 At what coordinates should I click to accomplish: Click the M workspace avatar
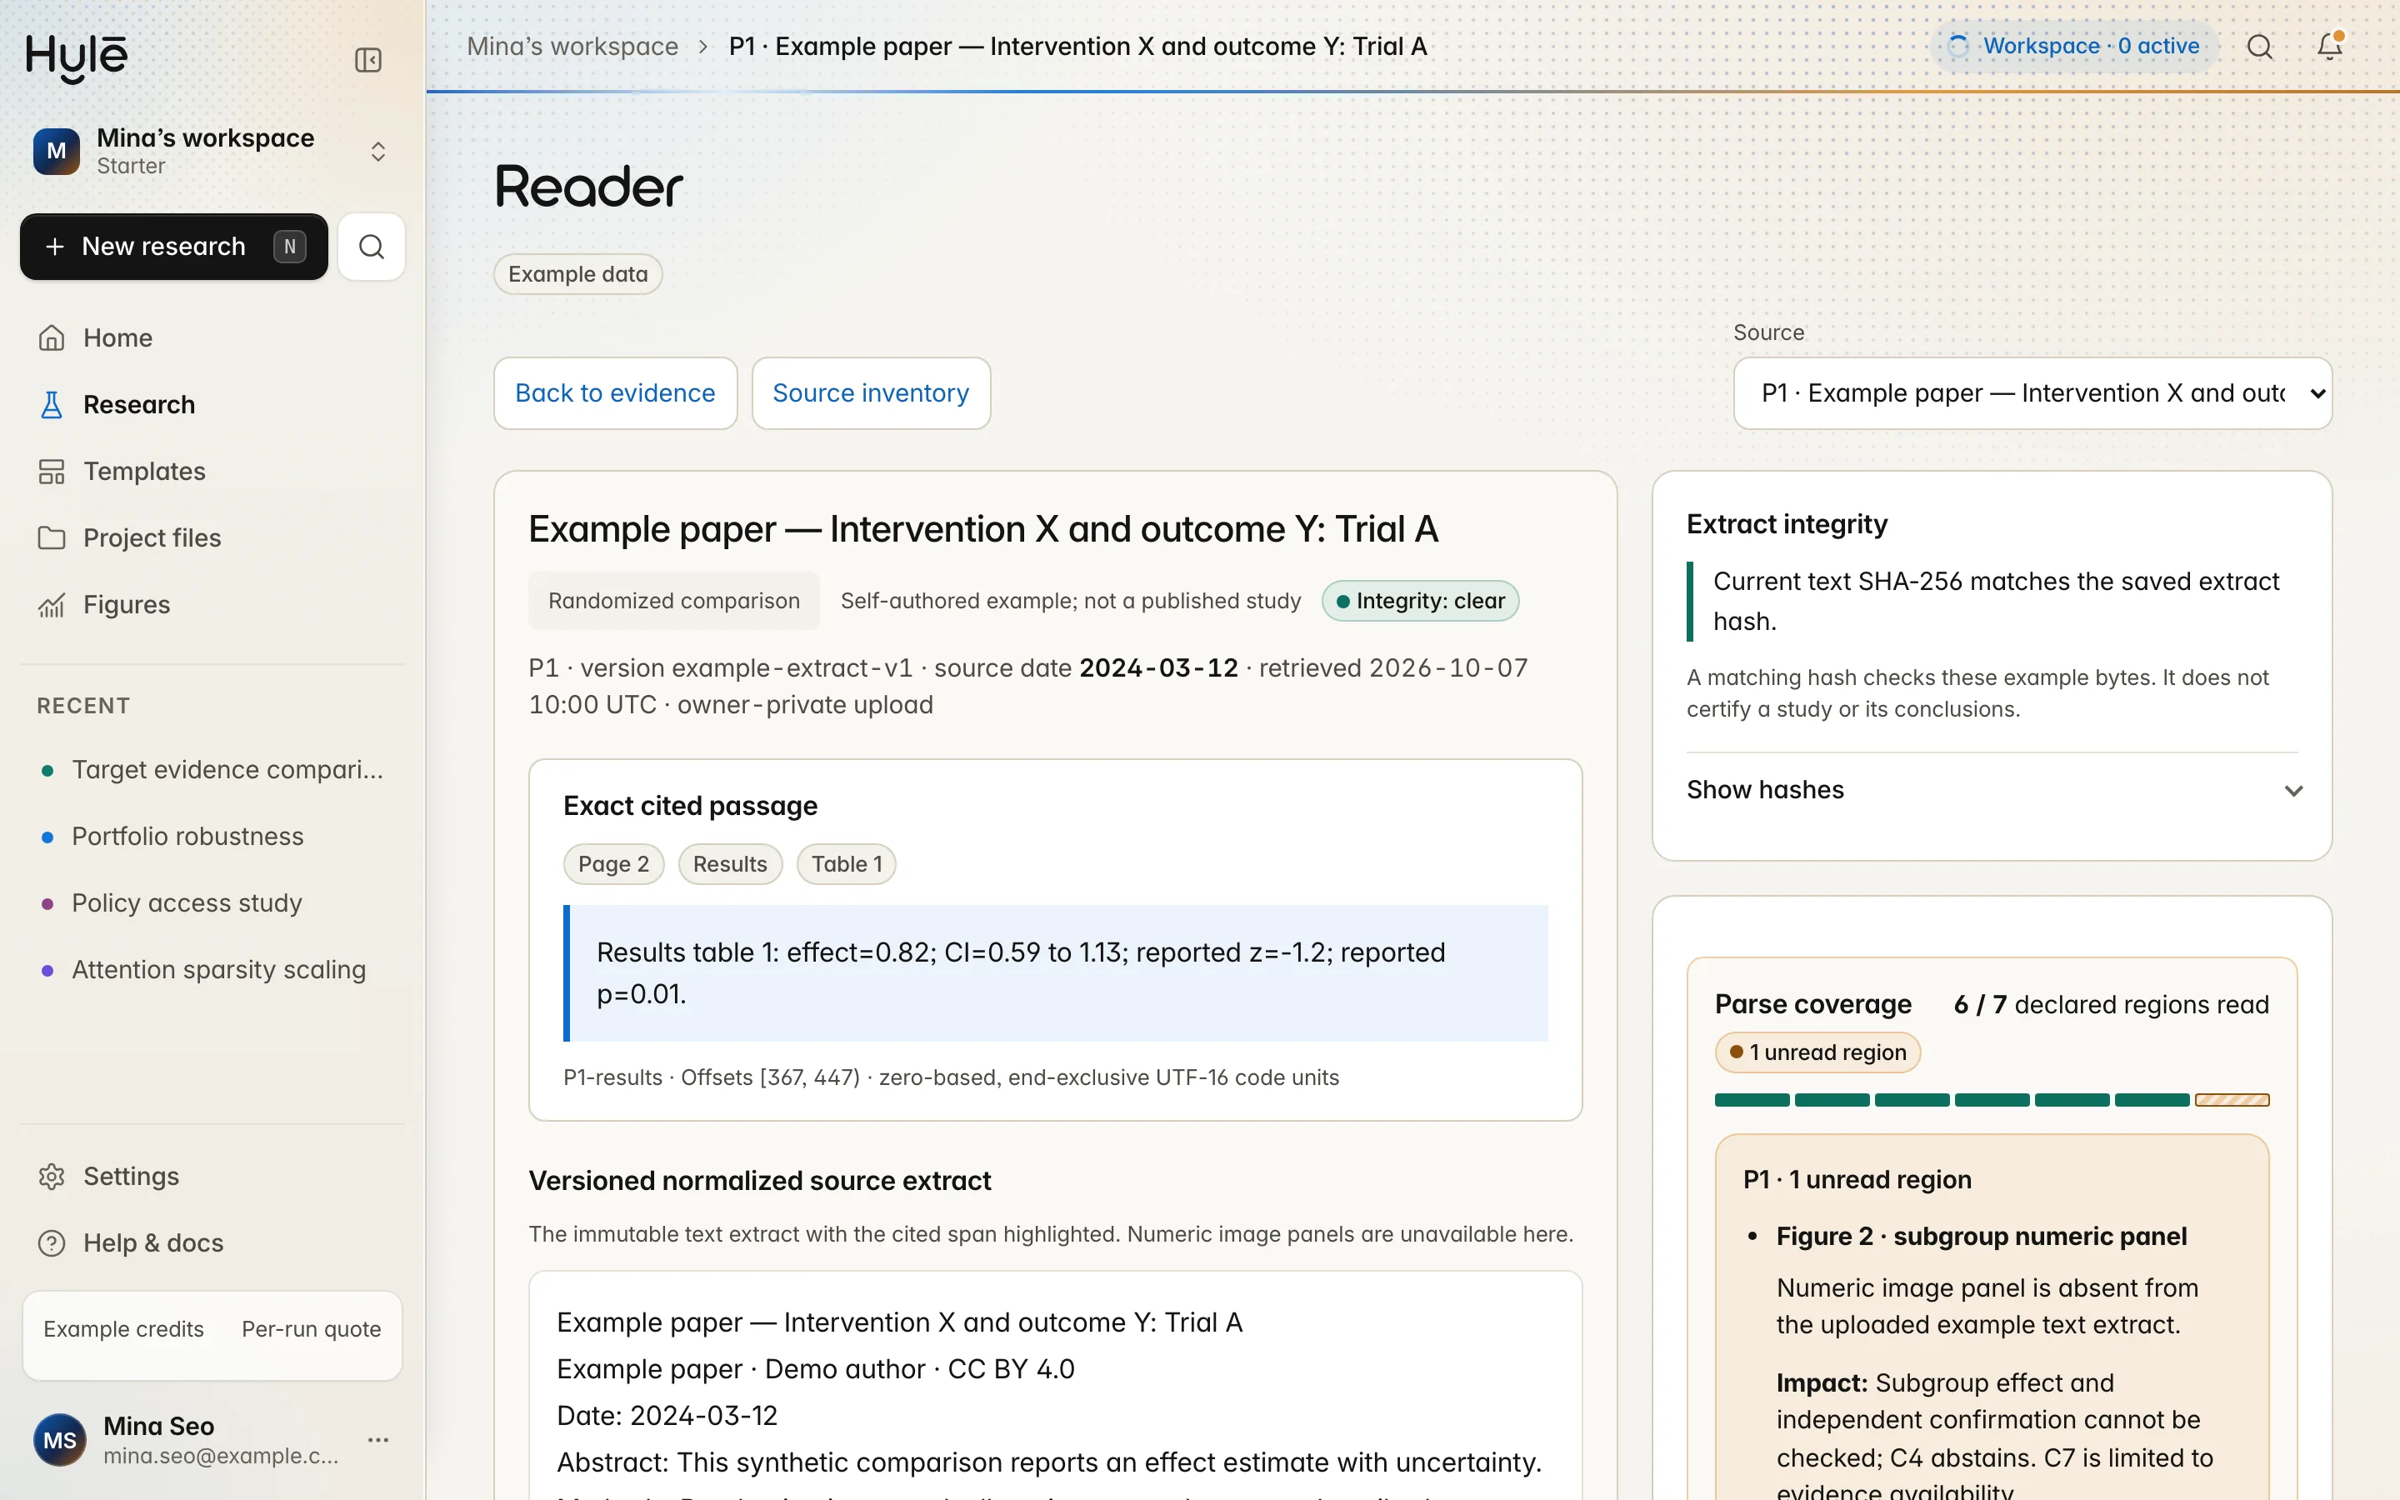(57, 152)
